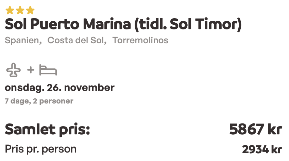Click the "7 dage" duration text
This screenshot has height=161, width=289.
(x=17, y=101)
